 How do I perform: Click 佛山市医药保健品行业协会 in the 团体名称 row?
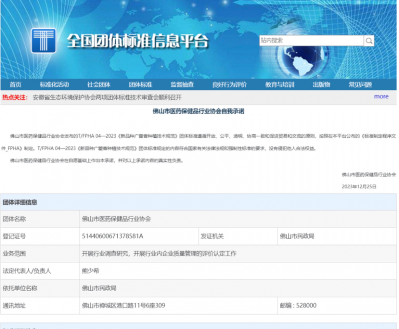116,219
